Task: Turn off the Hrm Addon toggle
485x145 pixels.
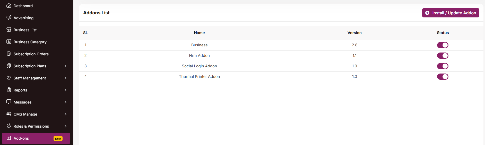Action: [443, 56]
